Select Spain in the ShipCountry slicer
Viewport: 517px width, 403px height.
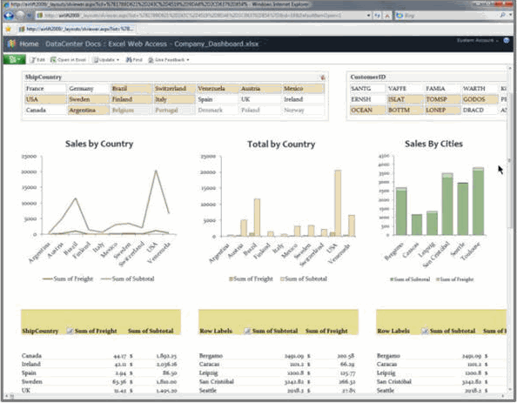pos(218,99)
